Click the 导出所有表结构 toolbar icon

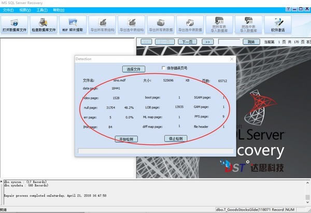pyautogui.click(x=102, y=24)
